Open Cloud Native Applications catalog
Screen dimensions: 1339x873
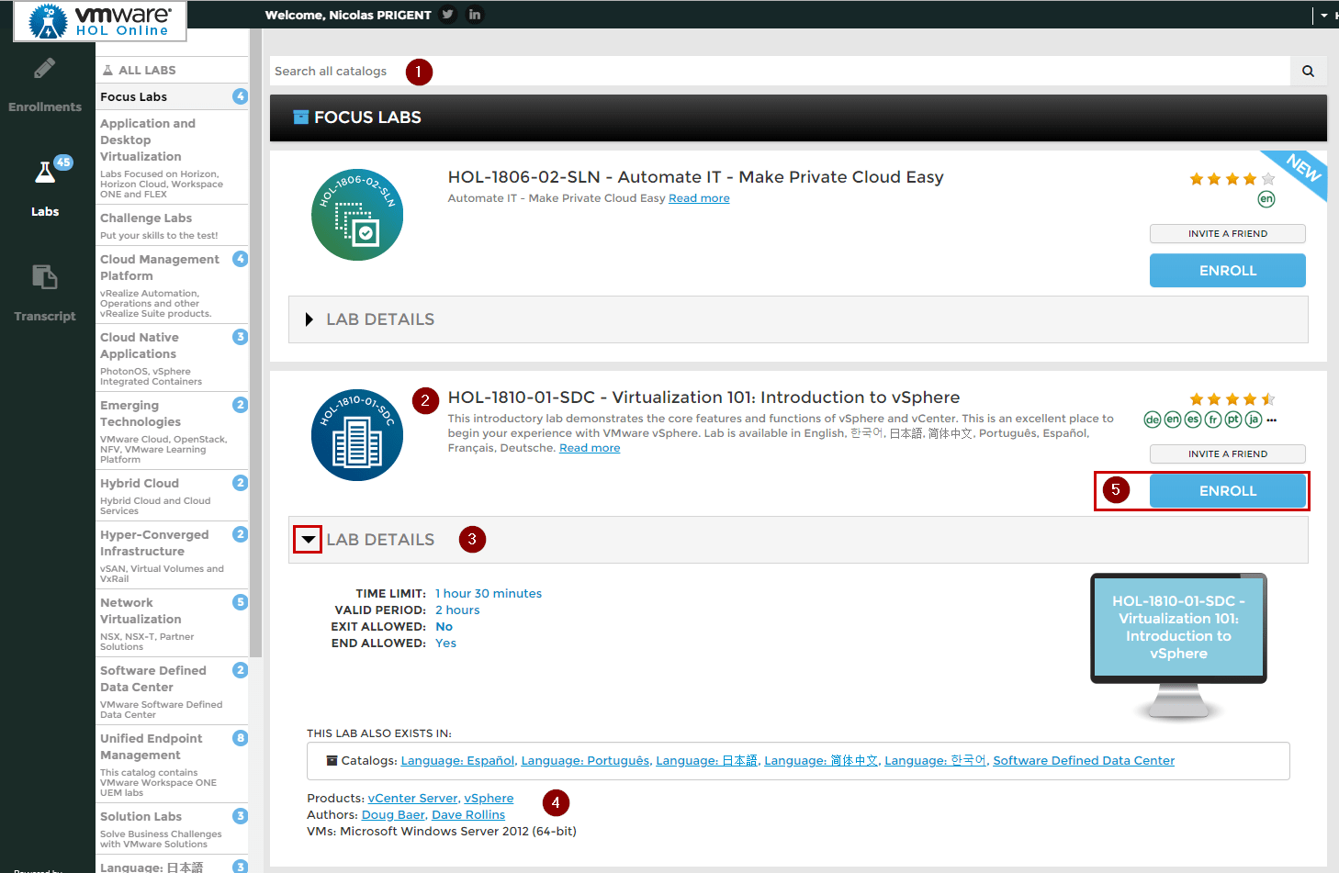point(172,358)
